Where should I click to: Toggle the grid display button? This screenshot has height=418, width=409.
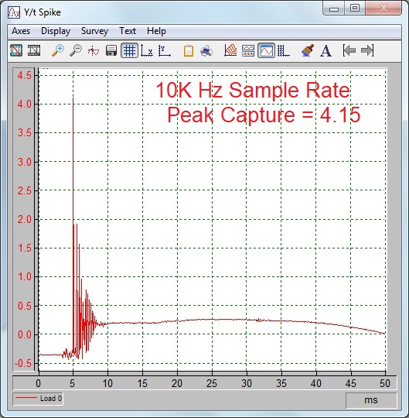click(x=129, y=50)
